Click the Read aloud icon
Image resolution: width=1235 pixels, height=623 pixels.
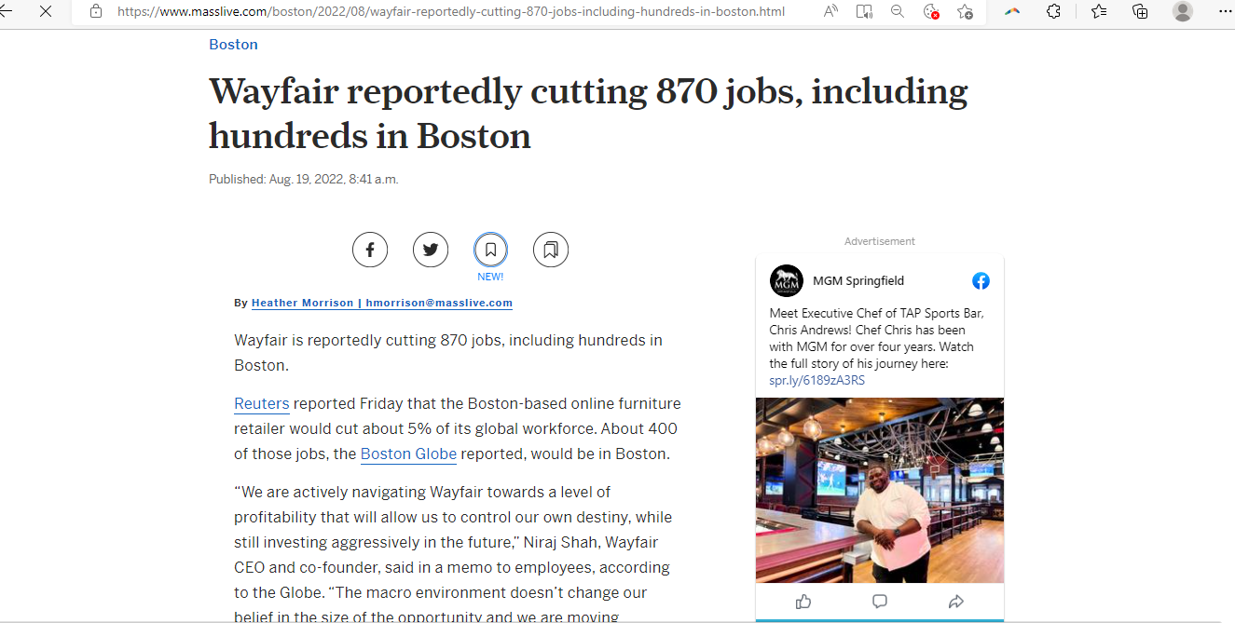coord(830,11)
